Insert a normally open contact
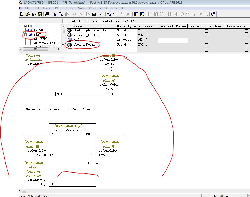 click(x=170, y=14)
